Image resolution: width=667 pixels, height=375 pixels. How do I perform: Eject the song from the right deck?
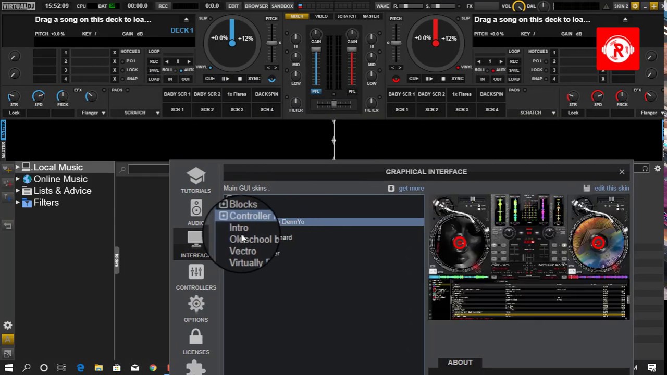(x=625, y=20)
